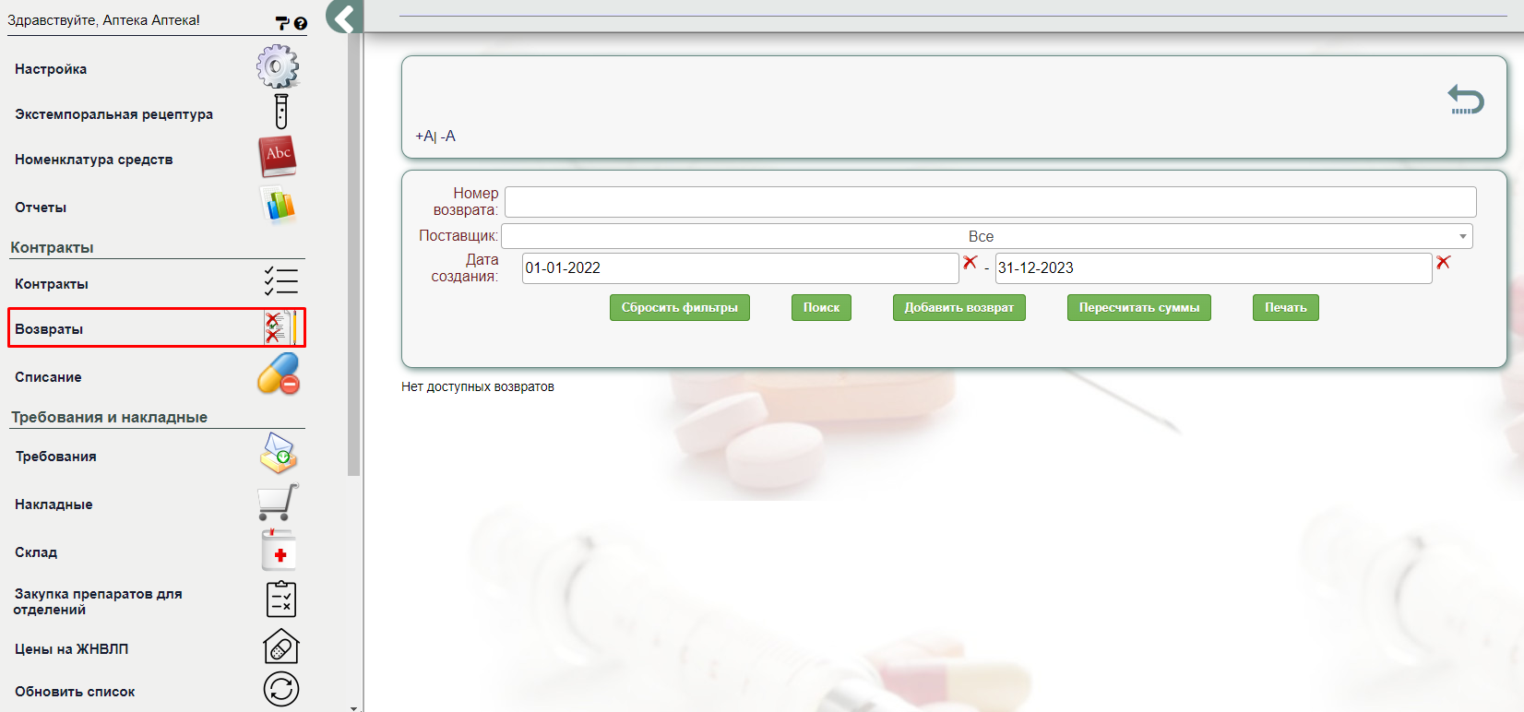This screenshot has height=712, width=1524.
Task: Collapse the sidebar with the chevron arrow
Action: click(344, 18)
